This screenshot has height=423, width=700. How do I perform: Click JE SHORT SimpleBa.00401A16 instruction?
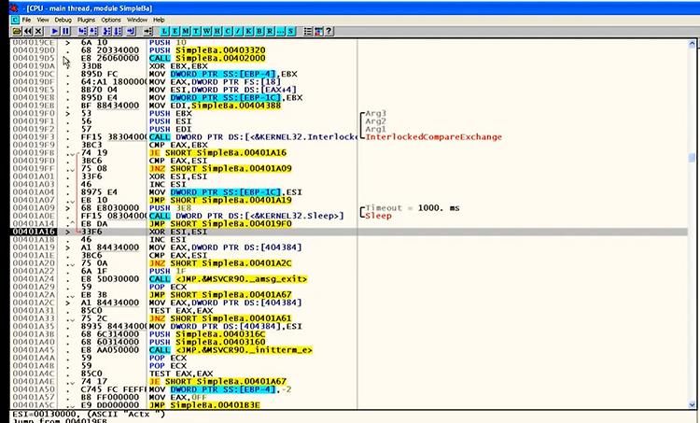(x=217, y=153)
